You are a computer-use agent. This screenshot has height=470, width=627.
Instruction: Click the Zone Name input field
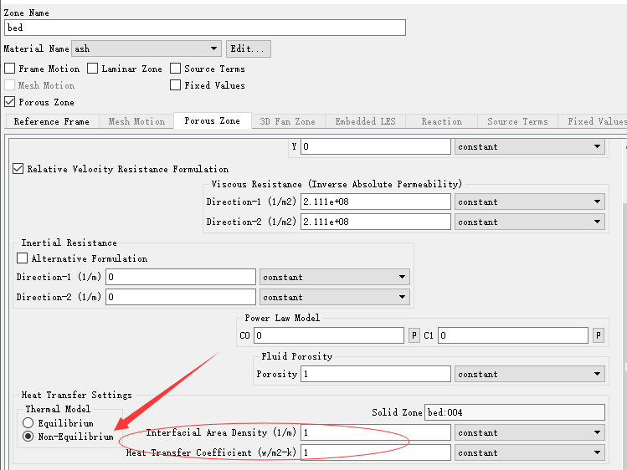[205, 28]
